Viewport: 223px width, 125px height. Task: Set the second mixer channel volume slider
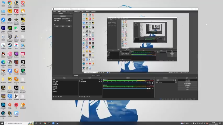point(126,88)
